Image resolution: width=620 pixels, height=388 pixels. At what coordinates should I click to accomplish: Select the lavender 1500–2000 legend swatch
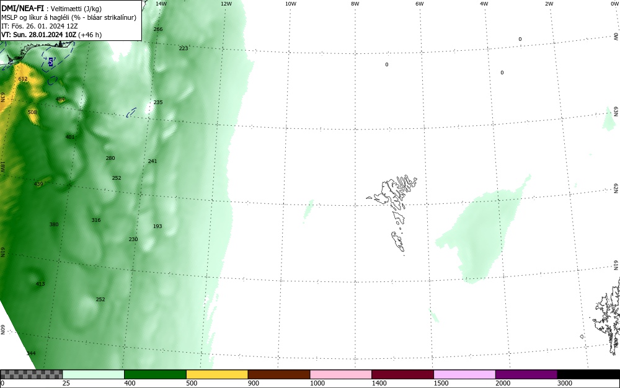tap(464, 374)
